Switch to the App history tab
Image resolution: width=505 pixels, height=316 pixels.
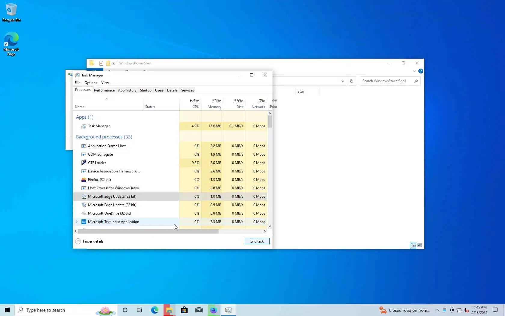[x=127, y=90]
